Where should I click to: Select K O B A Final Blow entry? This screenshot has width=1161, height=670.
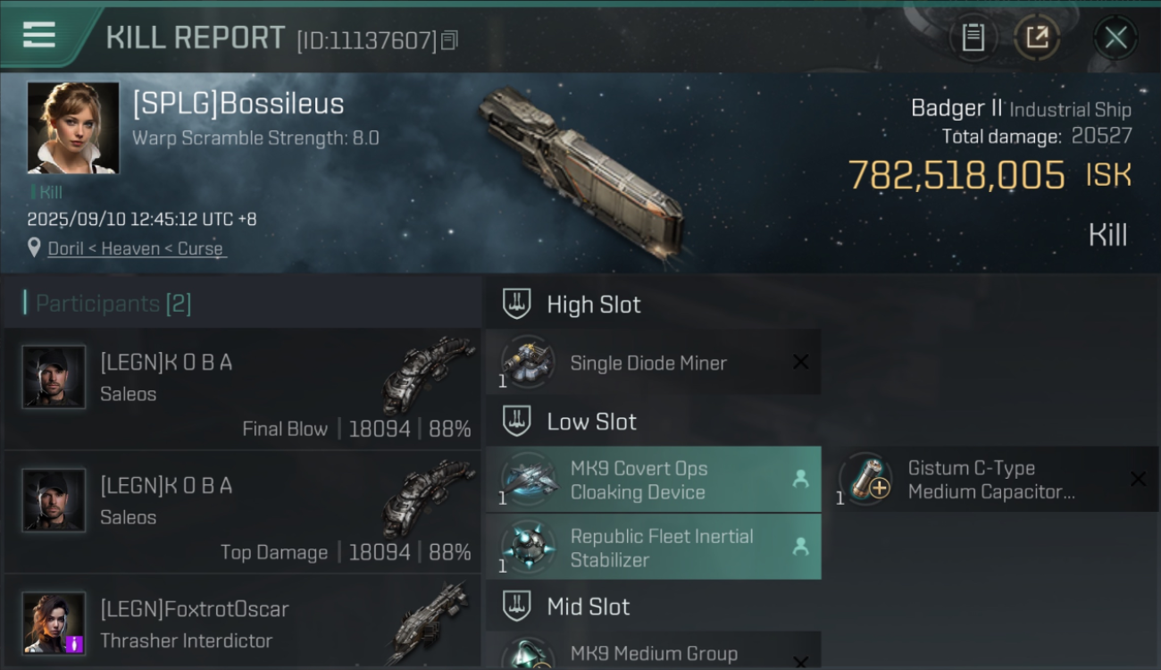[242, 388]
